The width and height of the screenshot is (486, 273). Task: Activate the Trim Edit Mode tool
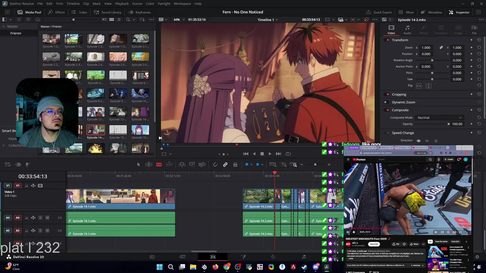click(149, 165)
